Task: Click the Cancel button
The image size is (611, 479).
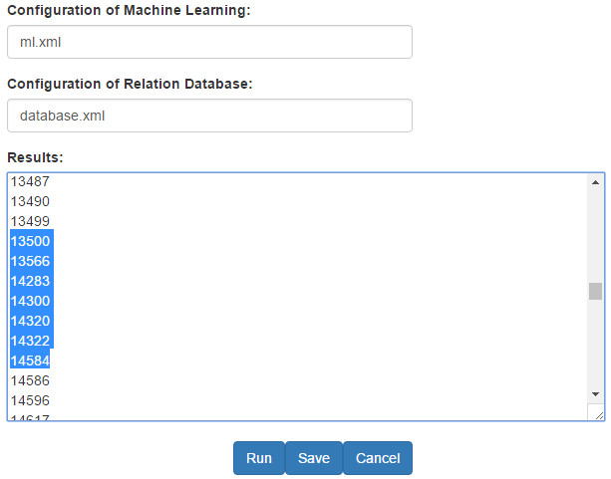Action: (378, 458)
